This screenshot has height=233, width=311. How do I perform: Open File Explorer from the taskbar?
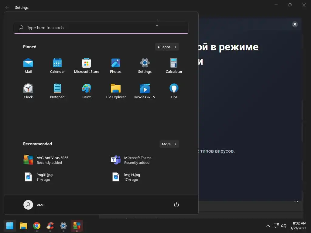tap(23, 226)
